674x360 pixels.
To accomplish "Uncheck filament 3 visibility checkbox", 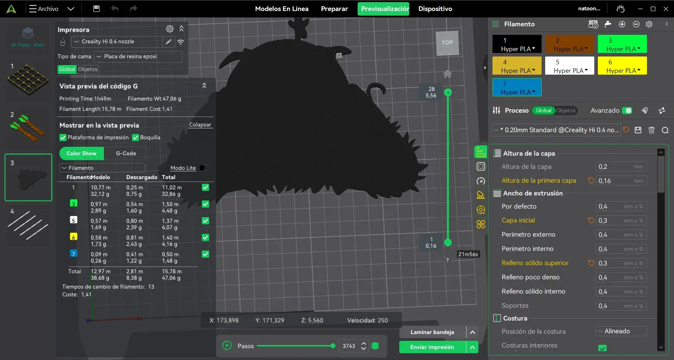I will [205, 204].
